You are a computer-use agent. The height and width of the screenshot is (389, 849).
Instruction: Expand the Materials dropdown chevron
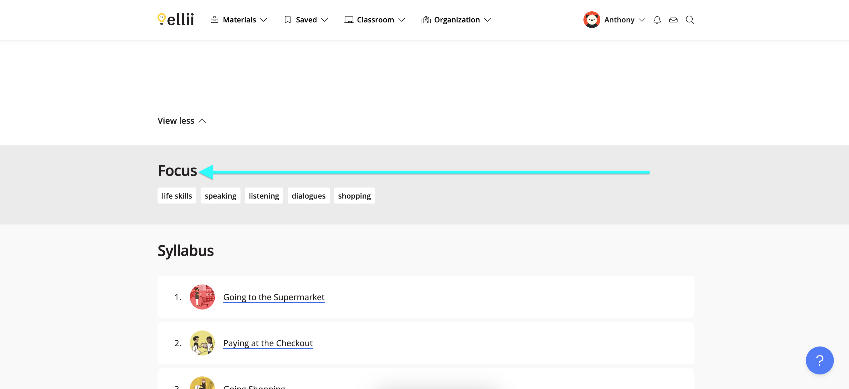(x=263, y=20)
